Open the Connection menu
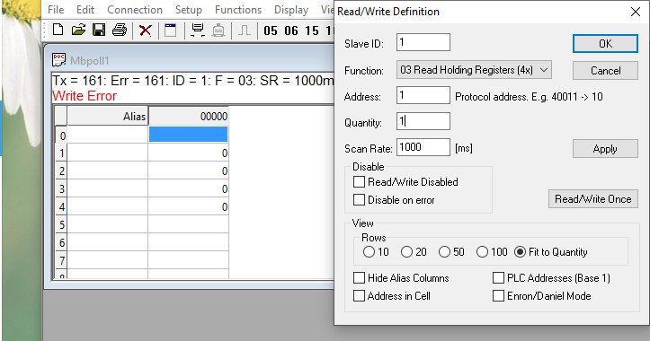 pos(135,10)
